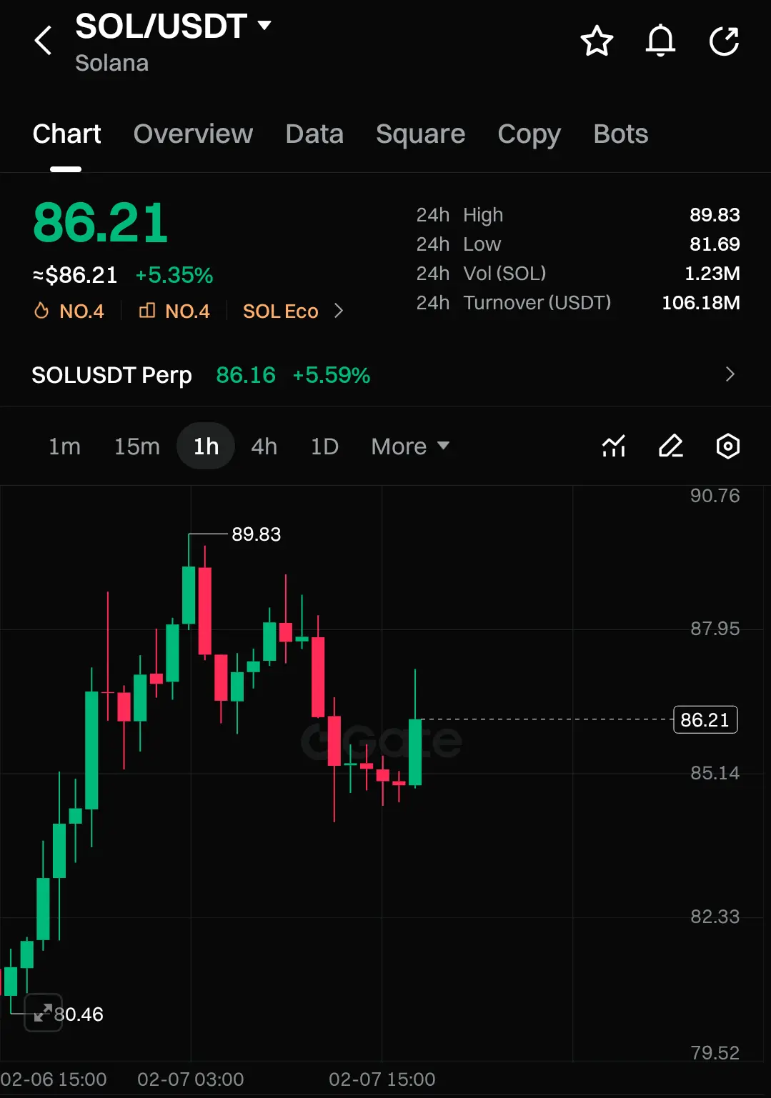771x1098 pixels.
Task: Click the 24h Low value 81.69
Action: (714, 244)
